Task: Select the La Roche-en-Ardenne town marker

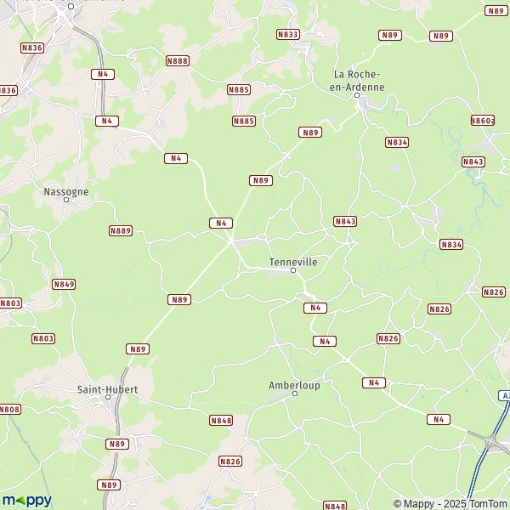Action: click(357, 95)
